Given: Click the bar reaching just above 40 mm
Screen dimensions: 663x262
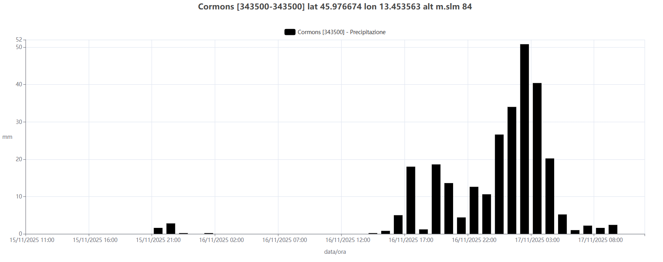Looking at the screenshot, I should coord(537,158).
